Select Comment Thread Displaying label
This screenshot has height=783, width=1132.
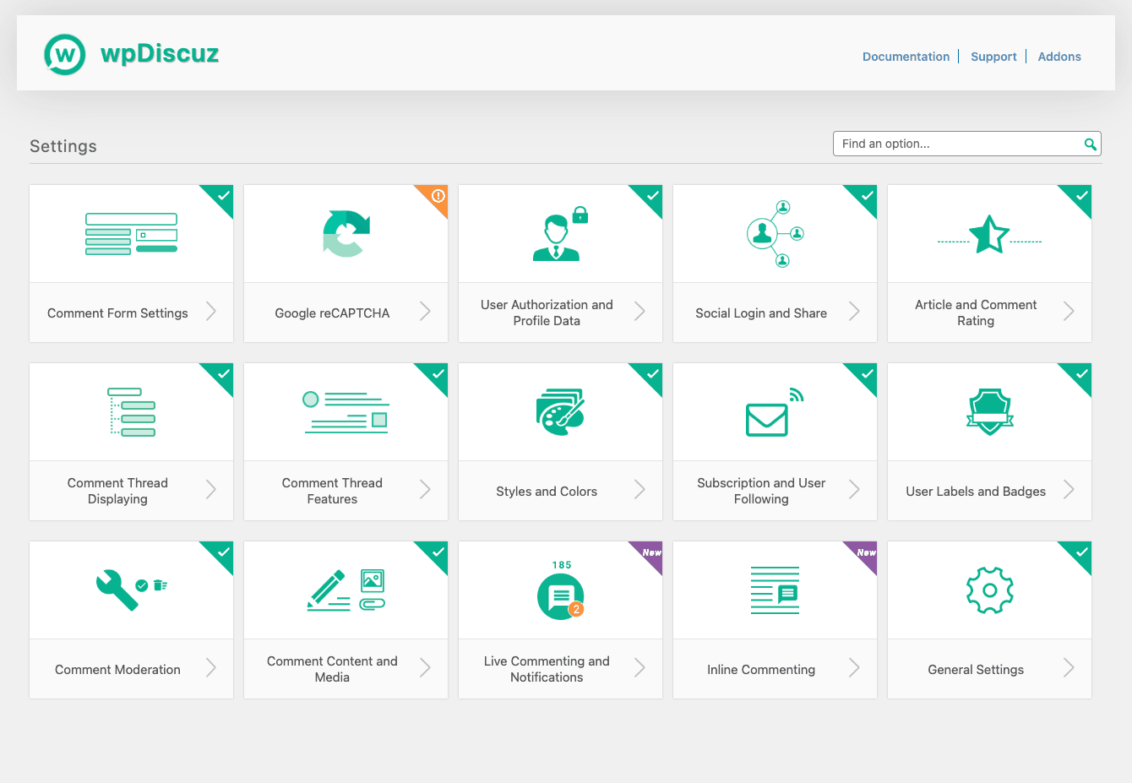(x=117, y=491)
